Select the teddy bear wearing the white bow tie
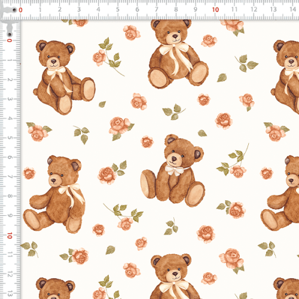 pos(173,170)
